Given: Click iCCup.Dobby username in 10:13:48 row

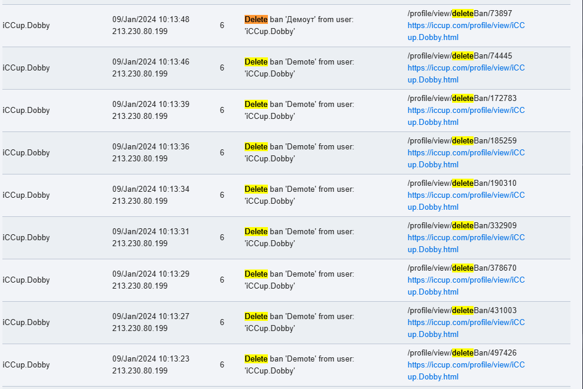Looking at the screenshot, I should 26,25.
